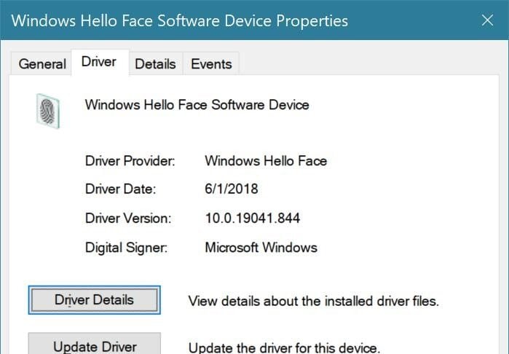509x354 pixels.
Task: Click text 'Update the driver for this device.'
Action: point(284,347)
